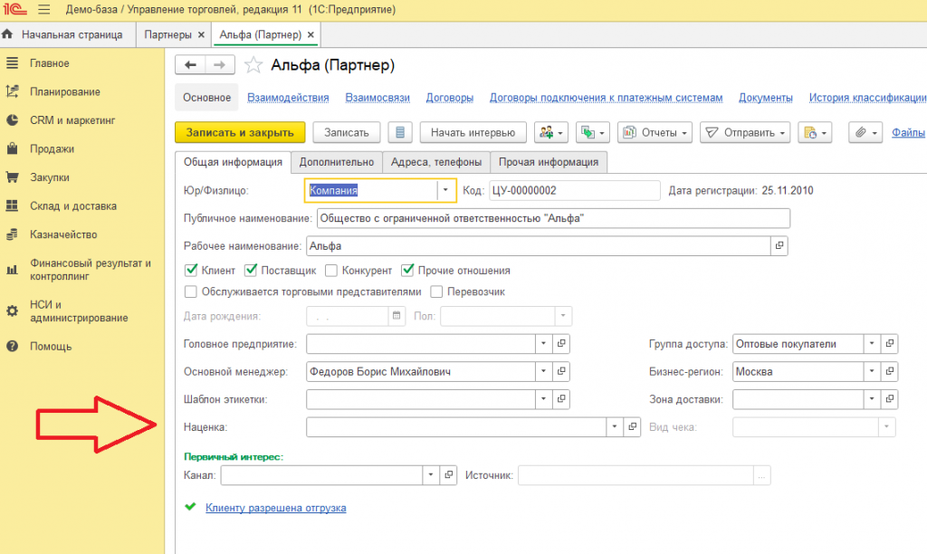Click the calendar icon in Дата рождения field
Screen dimensions: 927x554
pyautogui.click(x=396, y=316)
